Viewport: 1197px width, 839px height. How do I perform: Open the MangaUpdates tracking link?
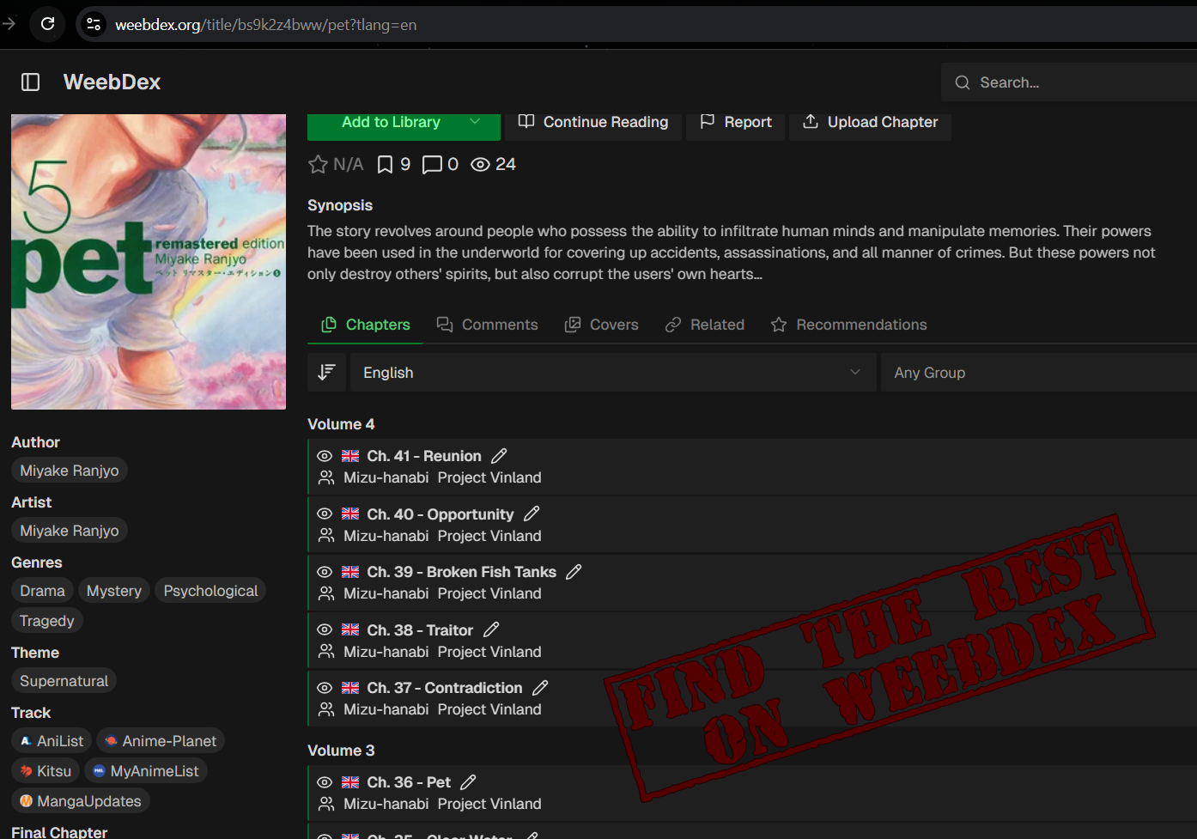pos(81,801)
